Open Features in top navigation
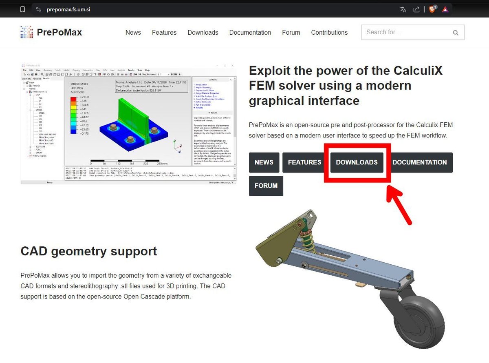Screen dimensions: 489x363 164,33
